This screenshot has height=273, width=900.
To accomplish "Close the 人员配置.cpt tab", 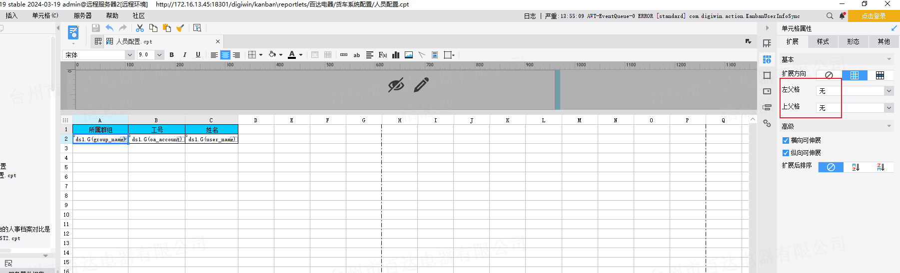I will click(x=218, y=41).
